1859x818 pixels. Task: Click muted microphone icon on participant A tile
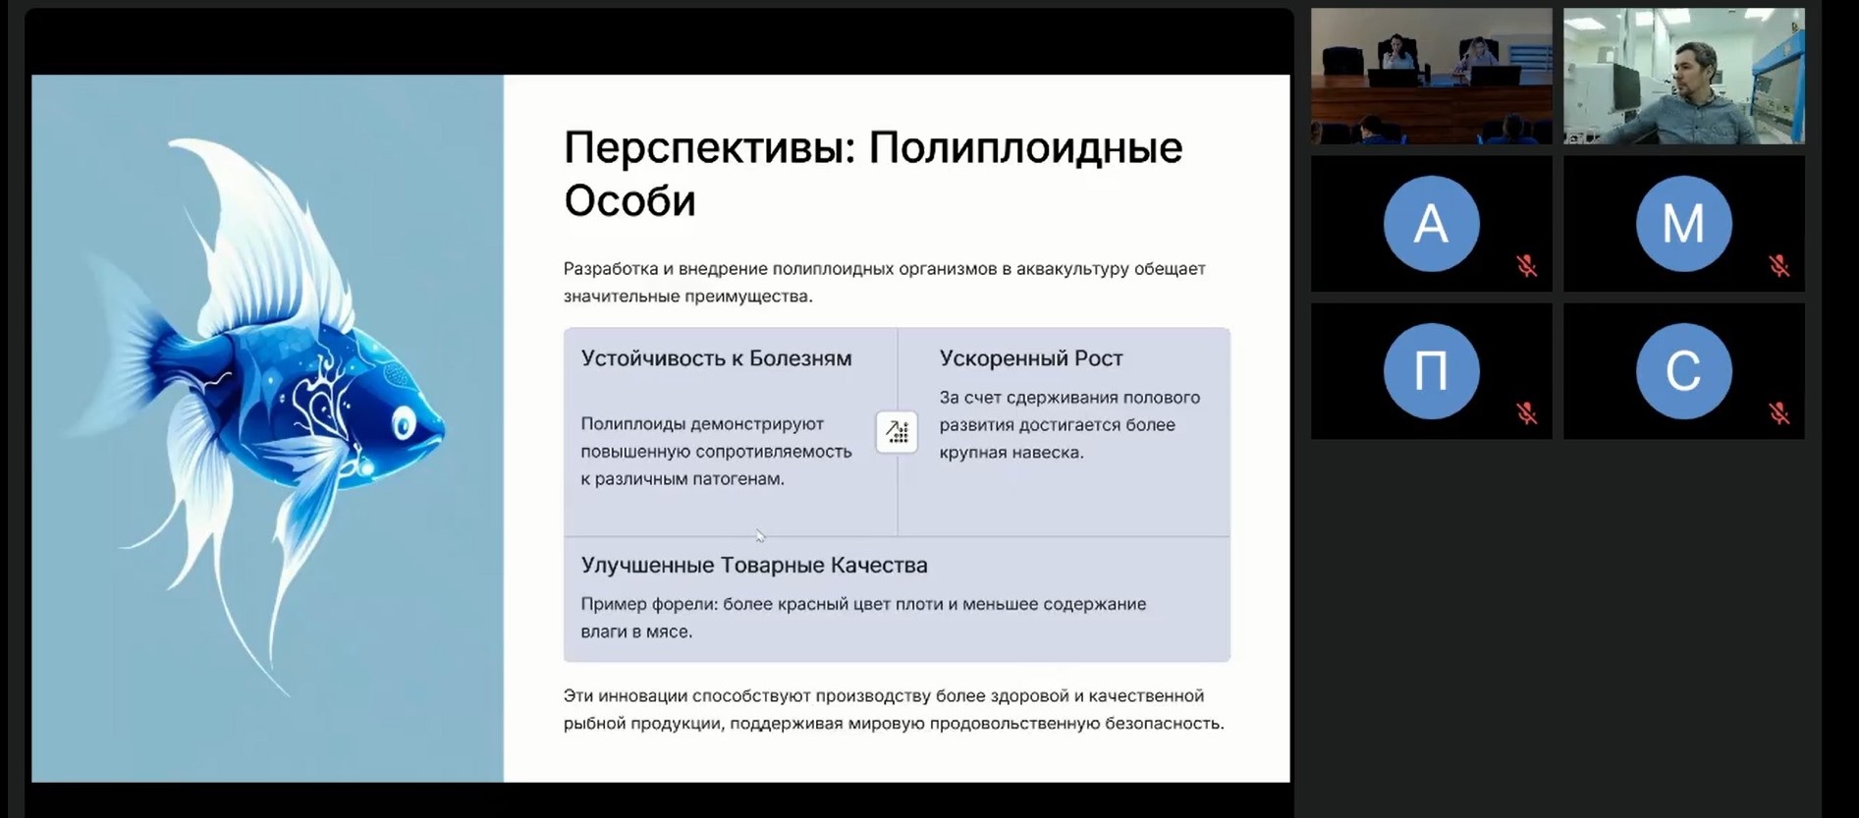(x=1526, y=266)
